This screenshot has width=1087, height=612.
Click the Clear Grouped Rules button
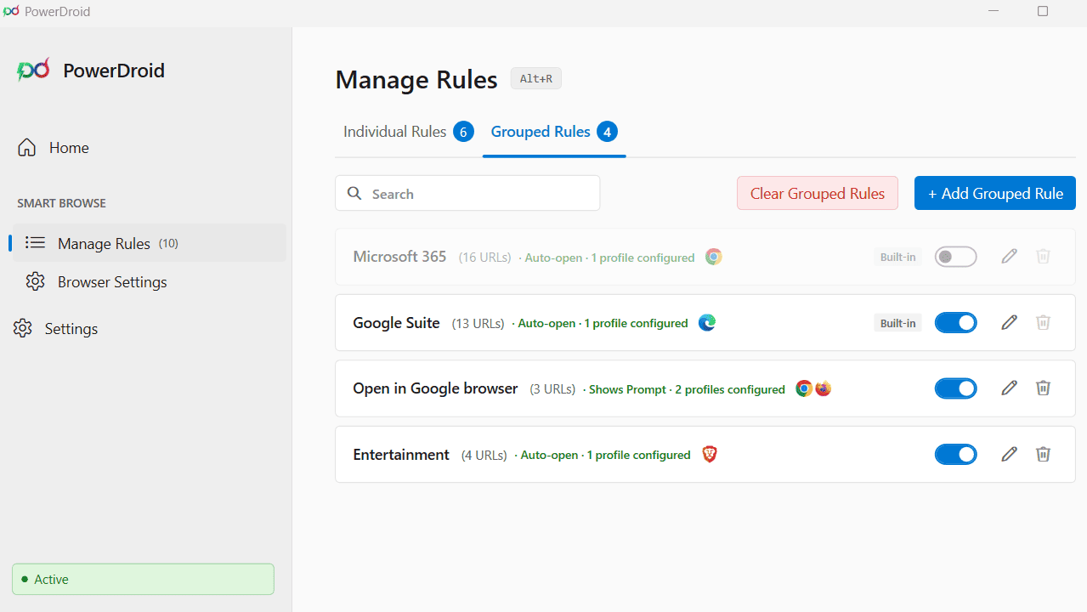[818, 193]
